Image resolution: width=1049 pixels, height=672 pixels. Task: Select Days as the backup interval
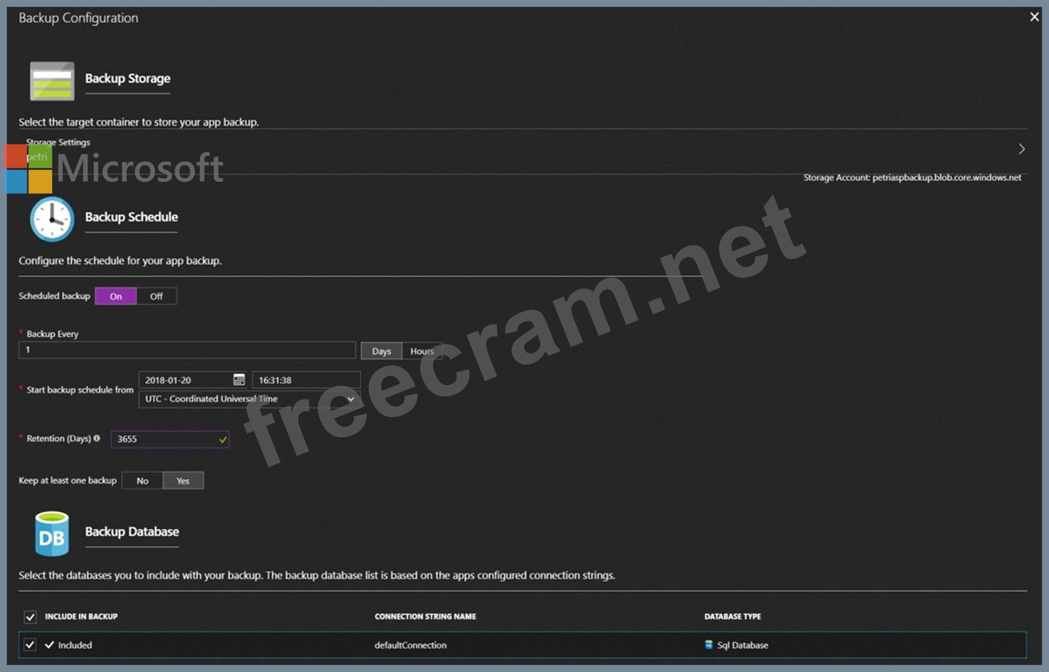(x=381, y=351)
